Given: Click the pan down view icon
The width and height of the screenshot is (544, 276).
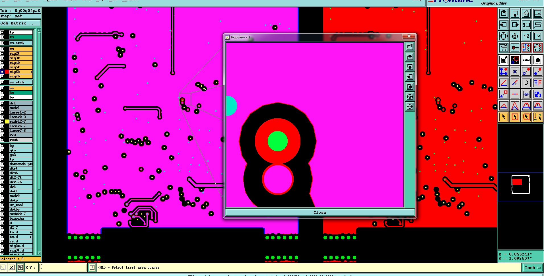Looking at the screenshot, I should 515,13.
